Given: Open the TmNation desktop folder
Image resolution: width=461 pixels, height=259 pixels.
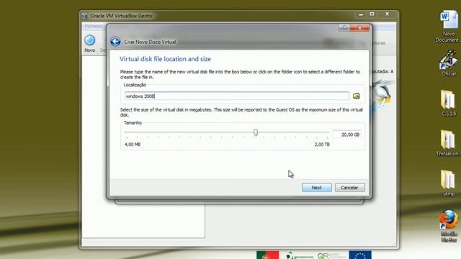Looking at the screenshot, I should [x=448, y=143].
